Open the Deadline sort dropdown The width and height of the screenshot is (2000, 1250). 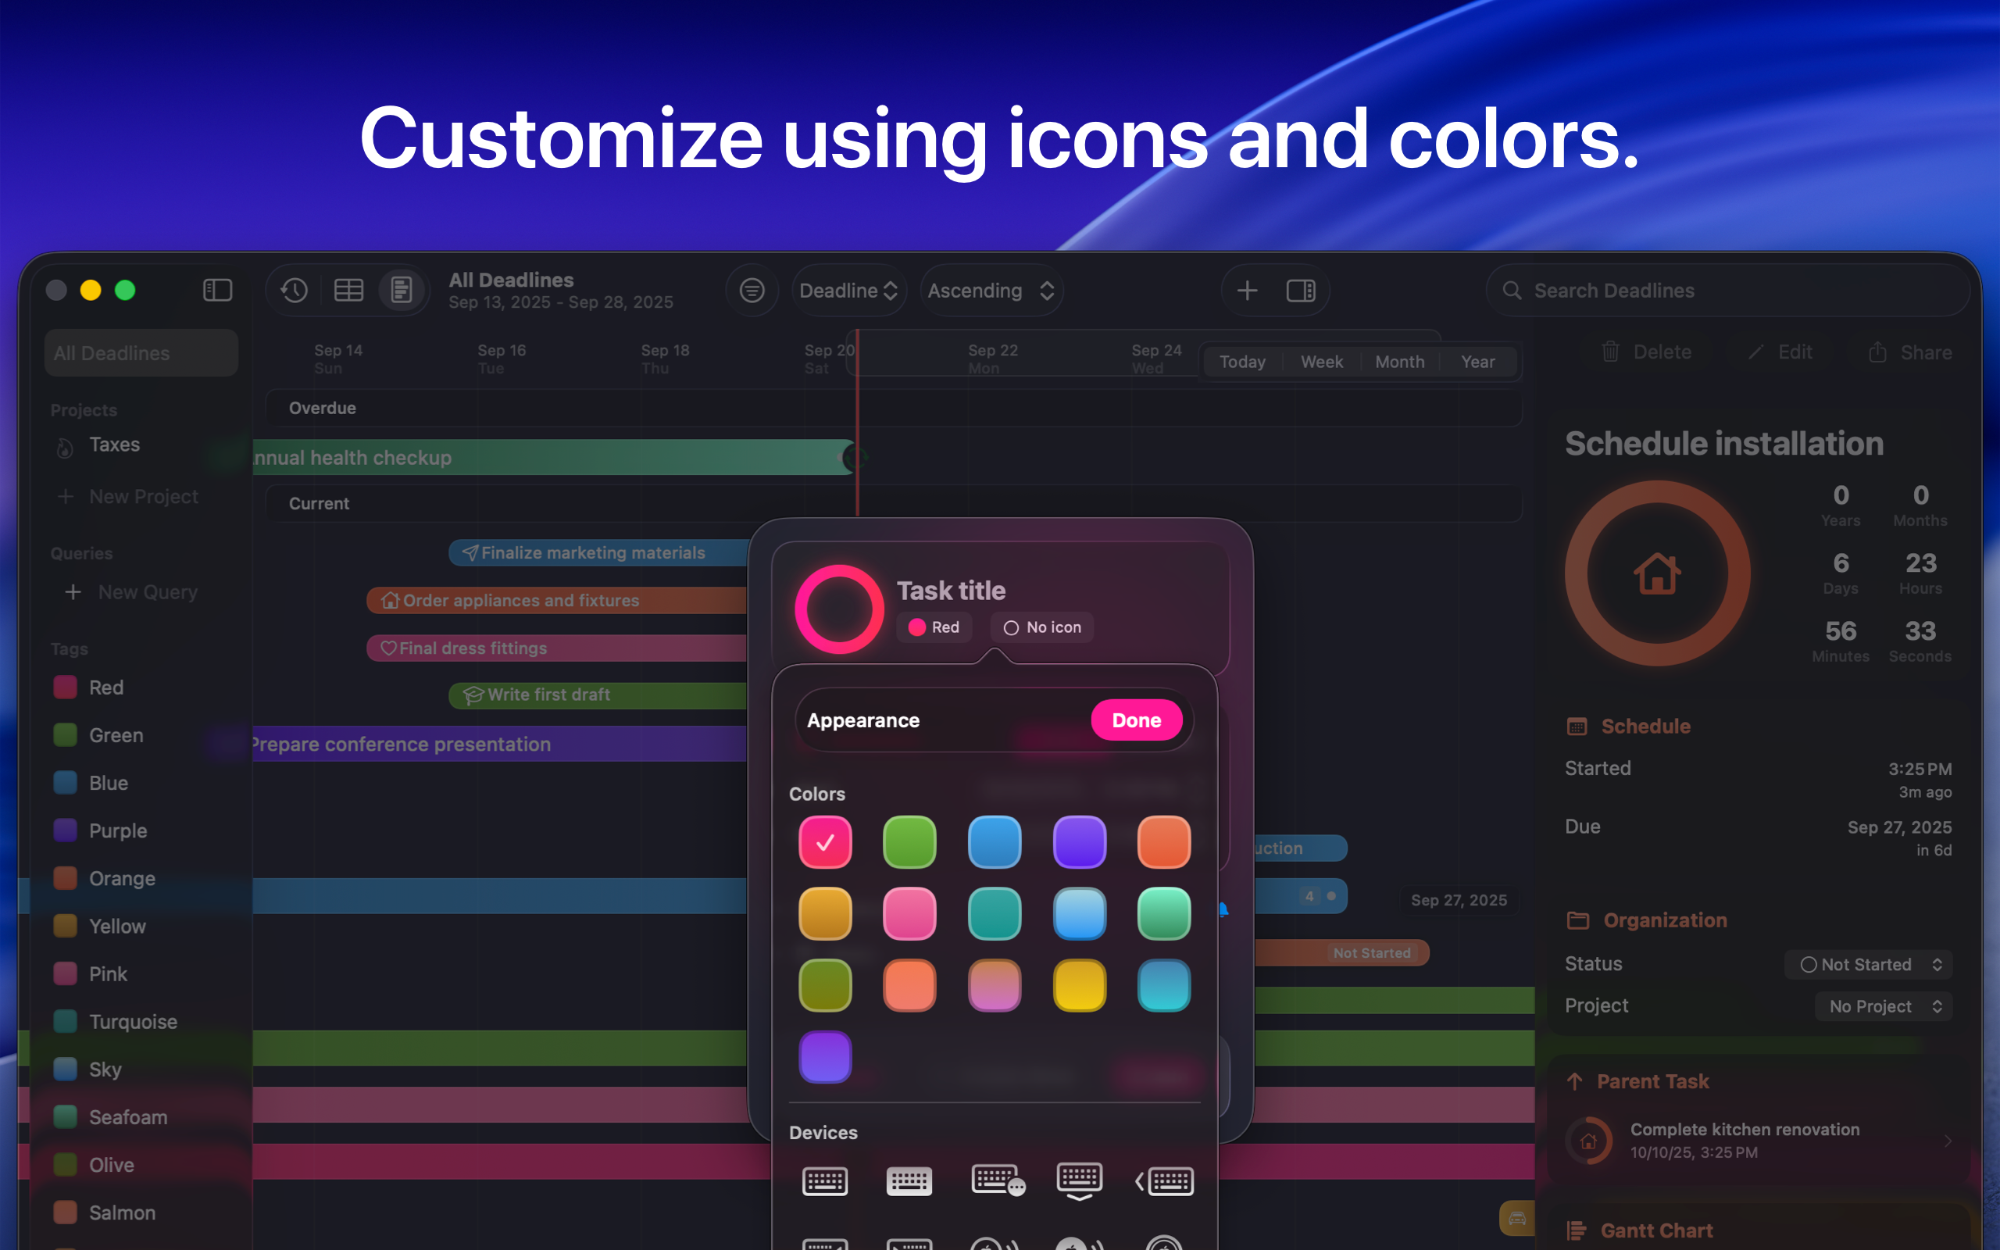coord(848,290)
